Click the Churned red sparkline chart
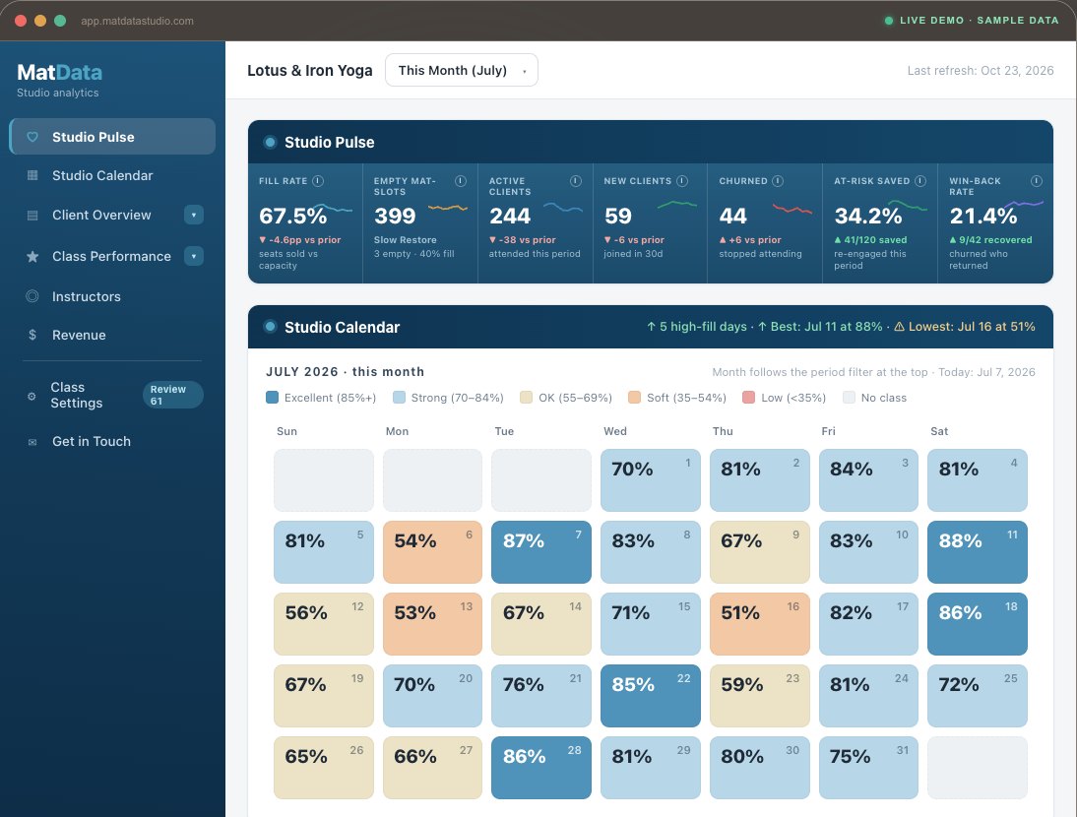The width and height of the screenshot is (1077, 817). tap(792, 208)
